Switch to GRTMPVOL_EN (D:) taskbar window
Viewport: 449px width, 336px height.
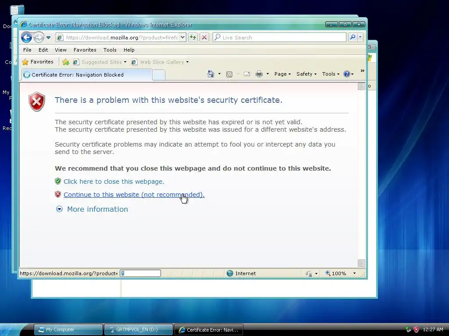pyautogui.click(x=138, y=329)
